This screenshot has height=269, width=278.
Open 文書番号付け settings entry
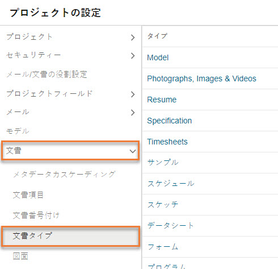[x=36, y=215]
